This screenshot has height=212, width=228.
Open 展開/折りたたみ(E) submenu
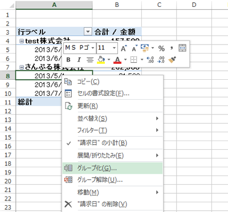point(113,156)
